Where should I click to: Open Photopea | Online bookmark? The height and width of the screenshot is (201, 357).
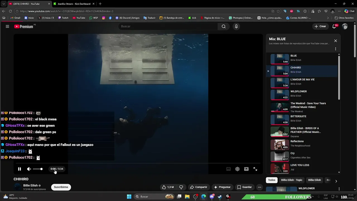241,18
